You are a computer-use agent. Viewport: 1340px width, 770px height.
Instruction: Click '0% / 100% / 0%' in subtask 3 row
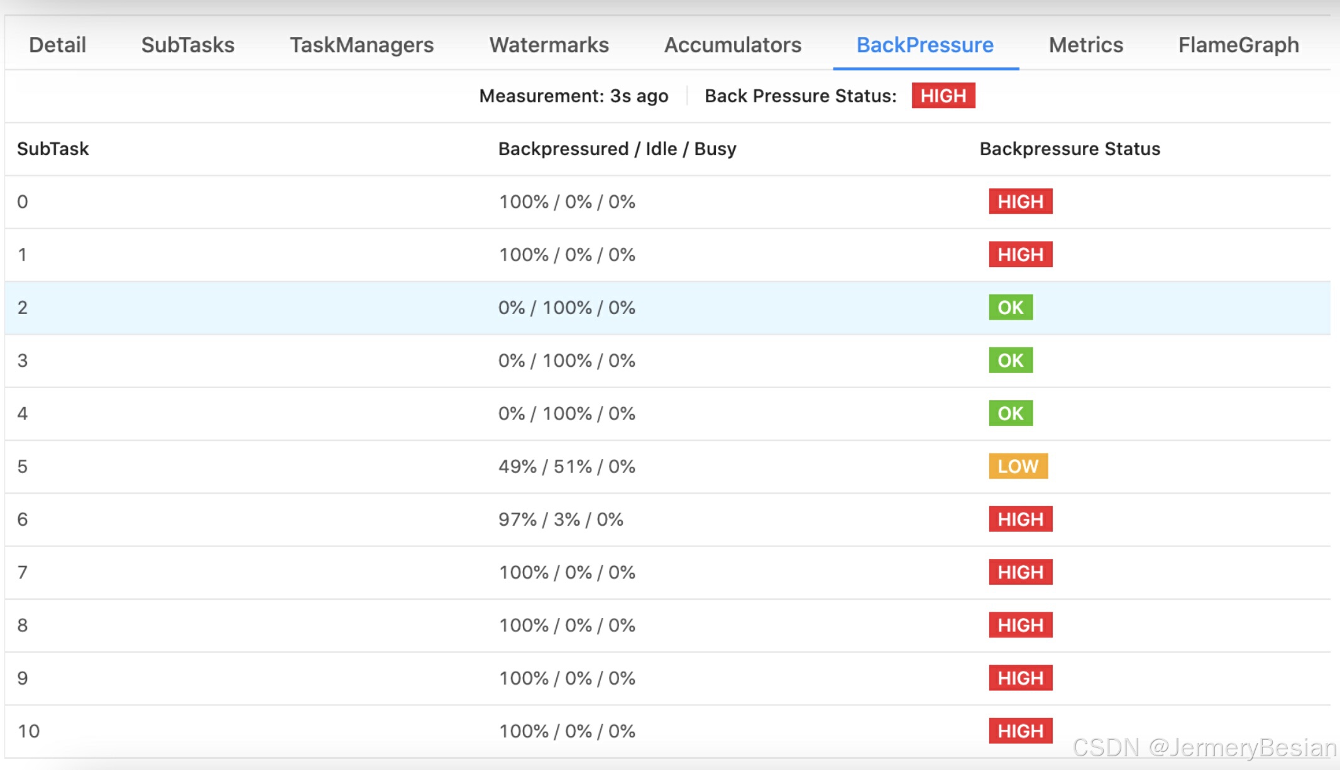point(567,361)
